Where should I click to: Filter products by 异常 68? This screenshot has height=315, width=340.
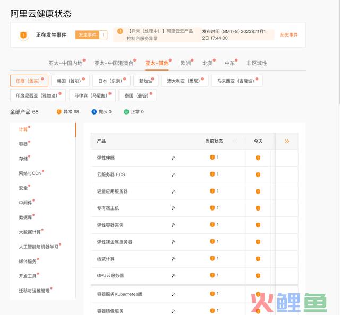68,112
